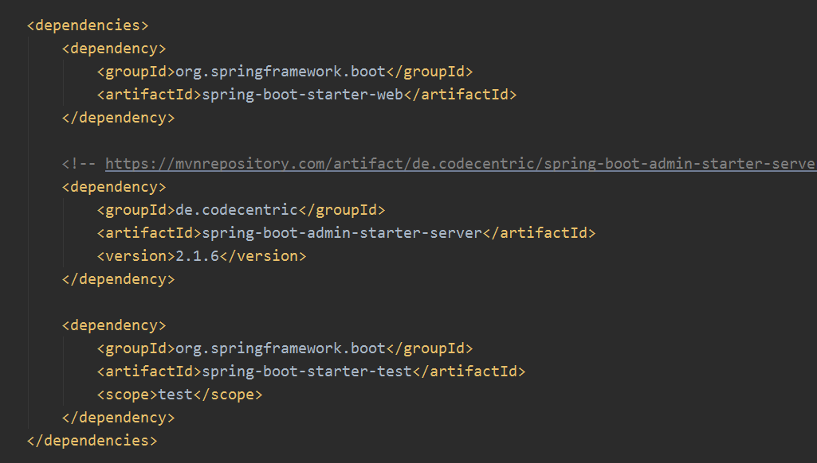This screenshot has height=463, width=817.
Task: Click the "<!--" comment opening marker
Action: [x=79, y=164]
